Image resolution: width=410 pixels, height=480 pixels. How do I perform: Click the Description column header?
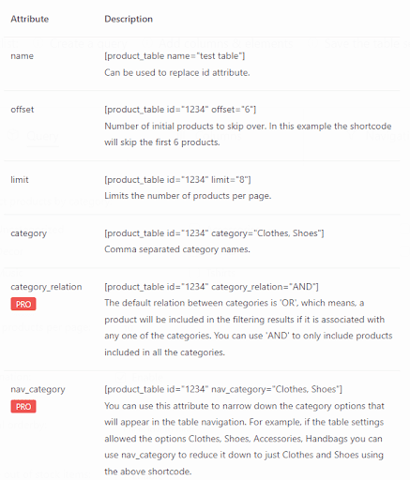pyautogui.click(x=129, y=19)
